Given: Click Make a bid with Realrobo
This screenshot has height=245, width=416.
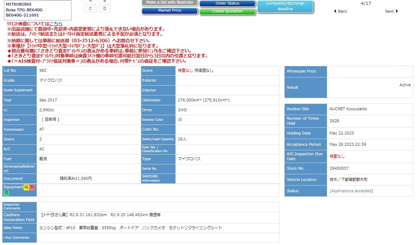Looking at the screenshot, I should 169,2.
